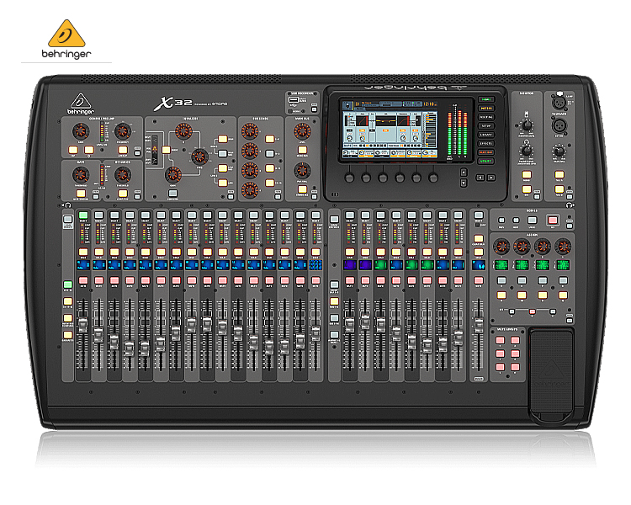The width and height of the screenshot is (631, 505).
Task: Click the top Bus Sends knob
Action: pos(250,131)
